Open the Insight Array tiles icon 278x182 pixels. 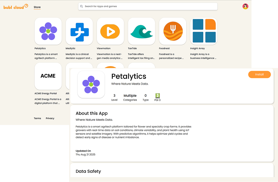pyautogui.click(x=204, y=31)
